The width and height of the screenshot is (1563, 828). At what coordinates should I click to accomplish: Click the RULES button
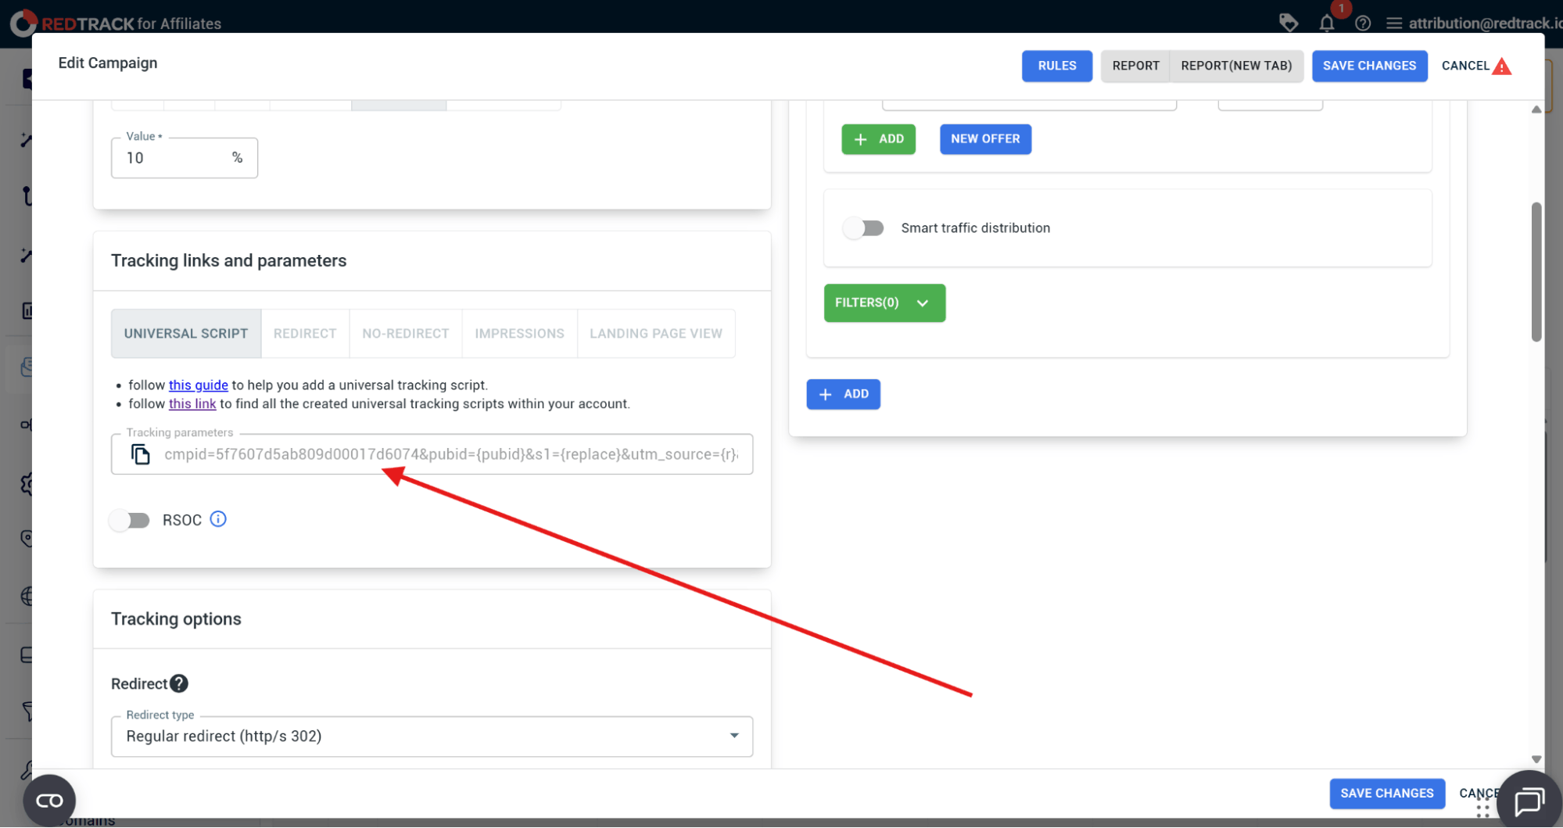pos(1057,66)
